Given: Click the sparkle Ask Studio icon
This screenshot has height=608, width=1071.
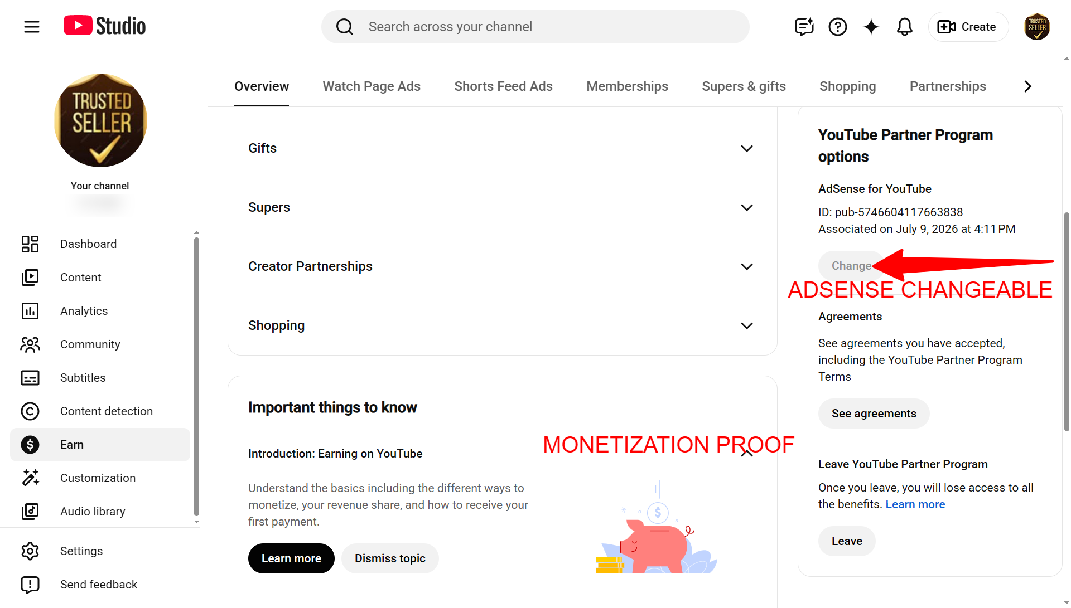Looking at the screenshot, I should (871, 27).
